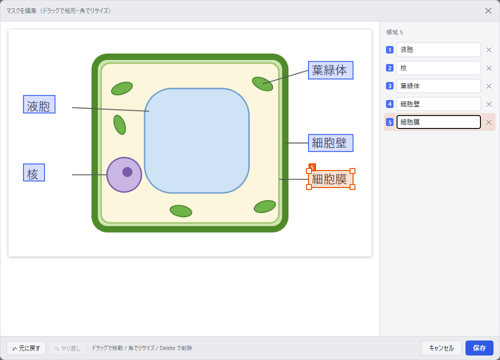Click the number 5 badge beside 細胞膜 field
500x360 pixels.
coord(389,122)
